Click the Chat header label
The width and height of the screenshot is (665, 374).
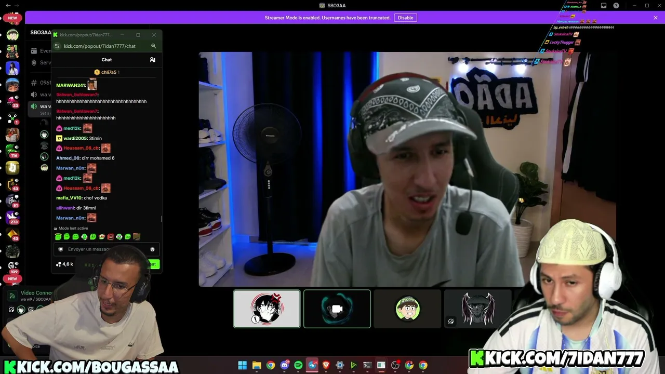pos(107,60)
